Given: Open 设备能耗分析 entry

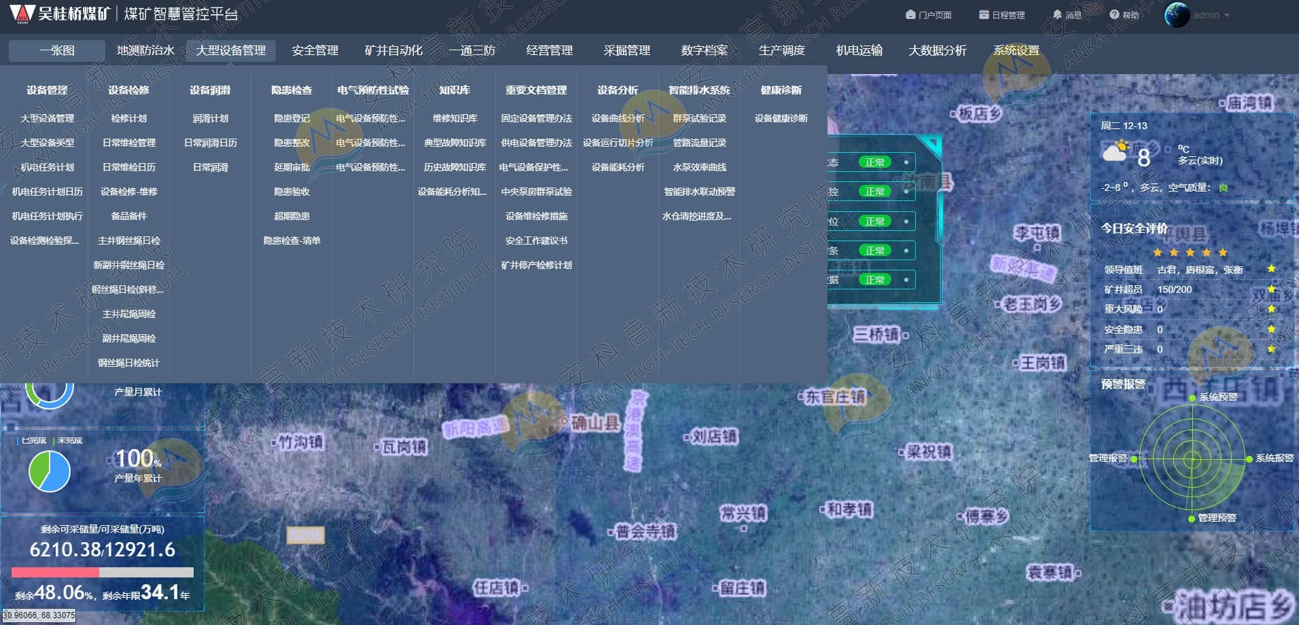Looking at the screenshot, I should pos(618,167).
